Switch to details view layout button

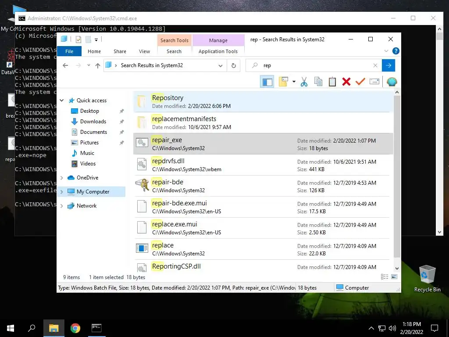tap(384, 276)
